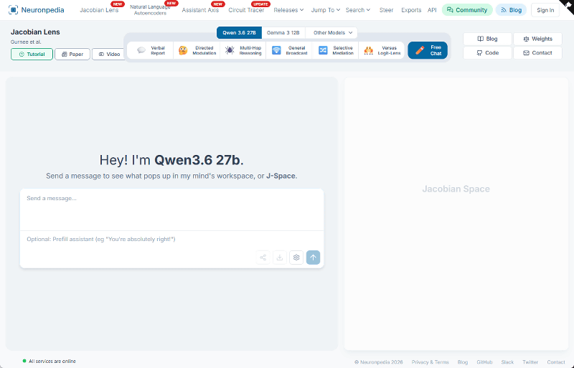Open Jacobian Lens in top navigation
This screenshot has height=368, width=574.
[x=99, y=10]
